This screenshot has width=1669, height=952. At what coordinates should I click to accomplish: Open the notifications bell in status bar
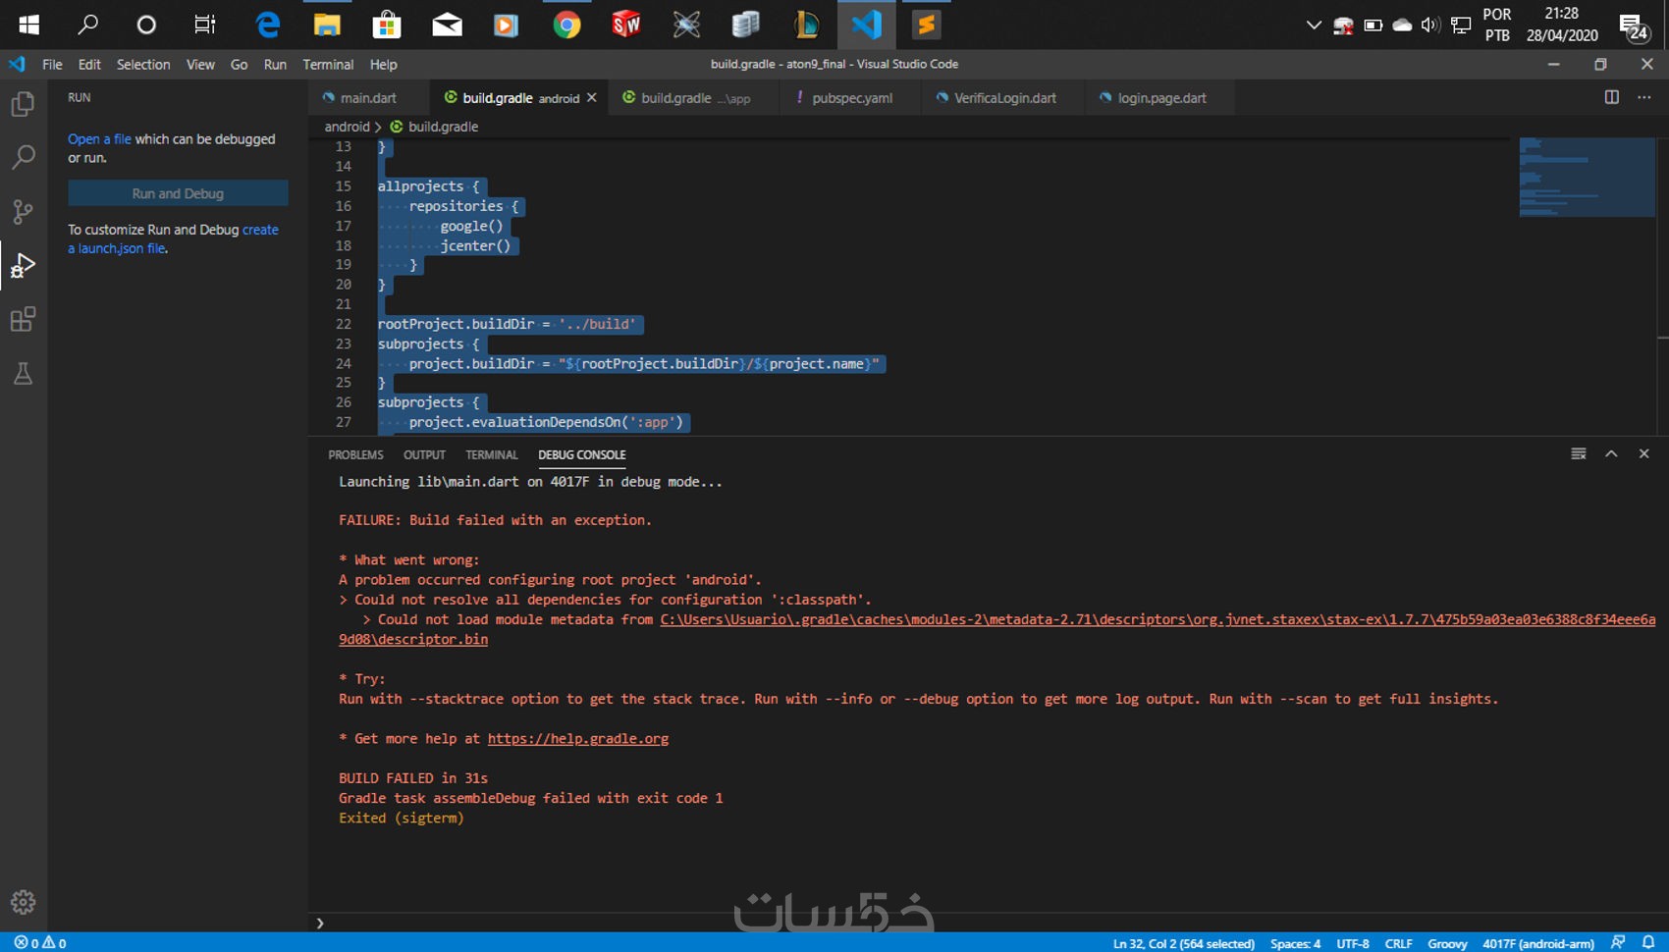click(x=1648, y=942)
